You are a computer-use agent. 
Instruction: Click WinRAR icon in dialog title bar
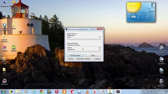pyautogui.click(x=66, y=29)
